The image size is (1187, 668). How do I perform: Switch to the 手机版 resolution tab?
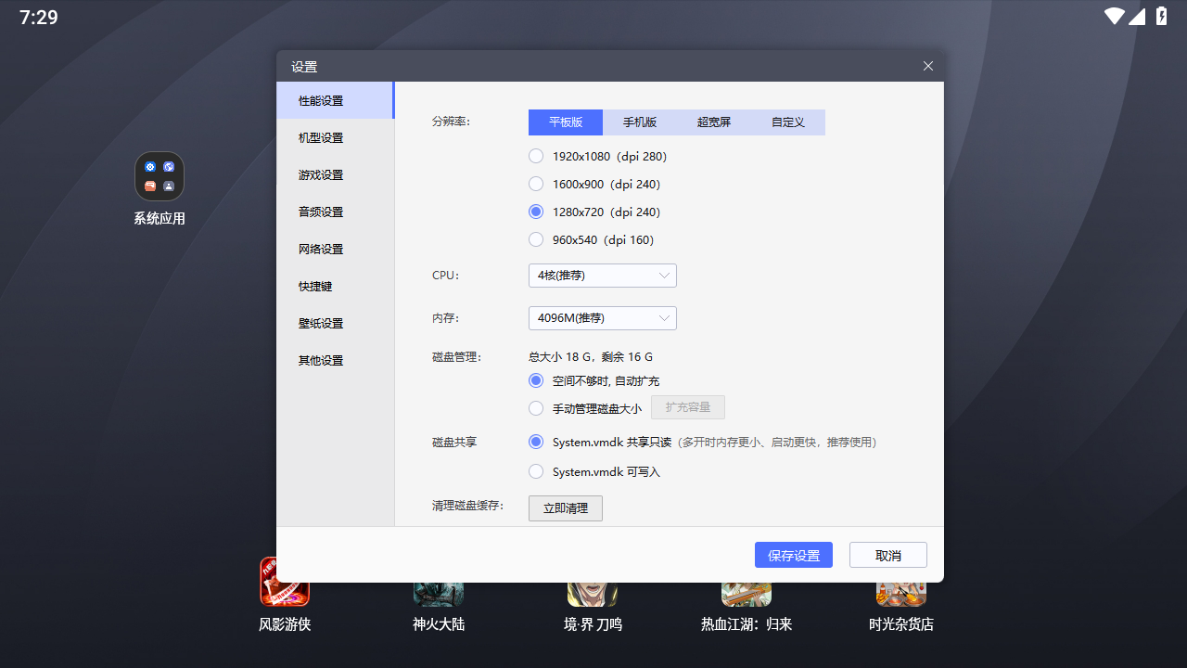coord(640,122)
